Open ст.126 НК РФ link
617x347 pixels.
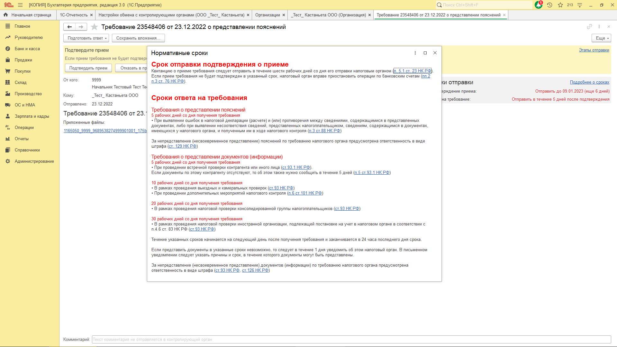[255, 270]
